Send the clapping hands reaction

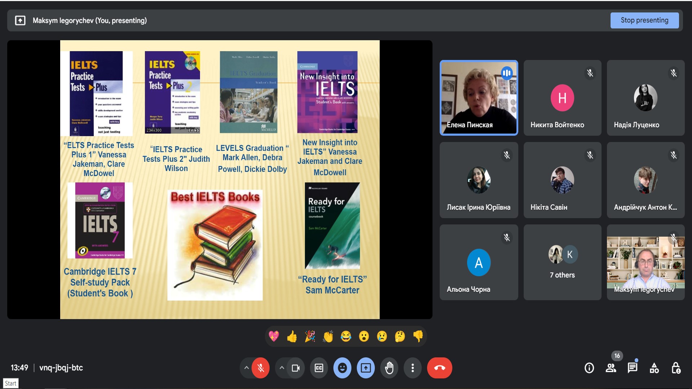click(328, 336)
